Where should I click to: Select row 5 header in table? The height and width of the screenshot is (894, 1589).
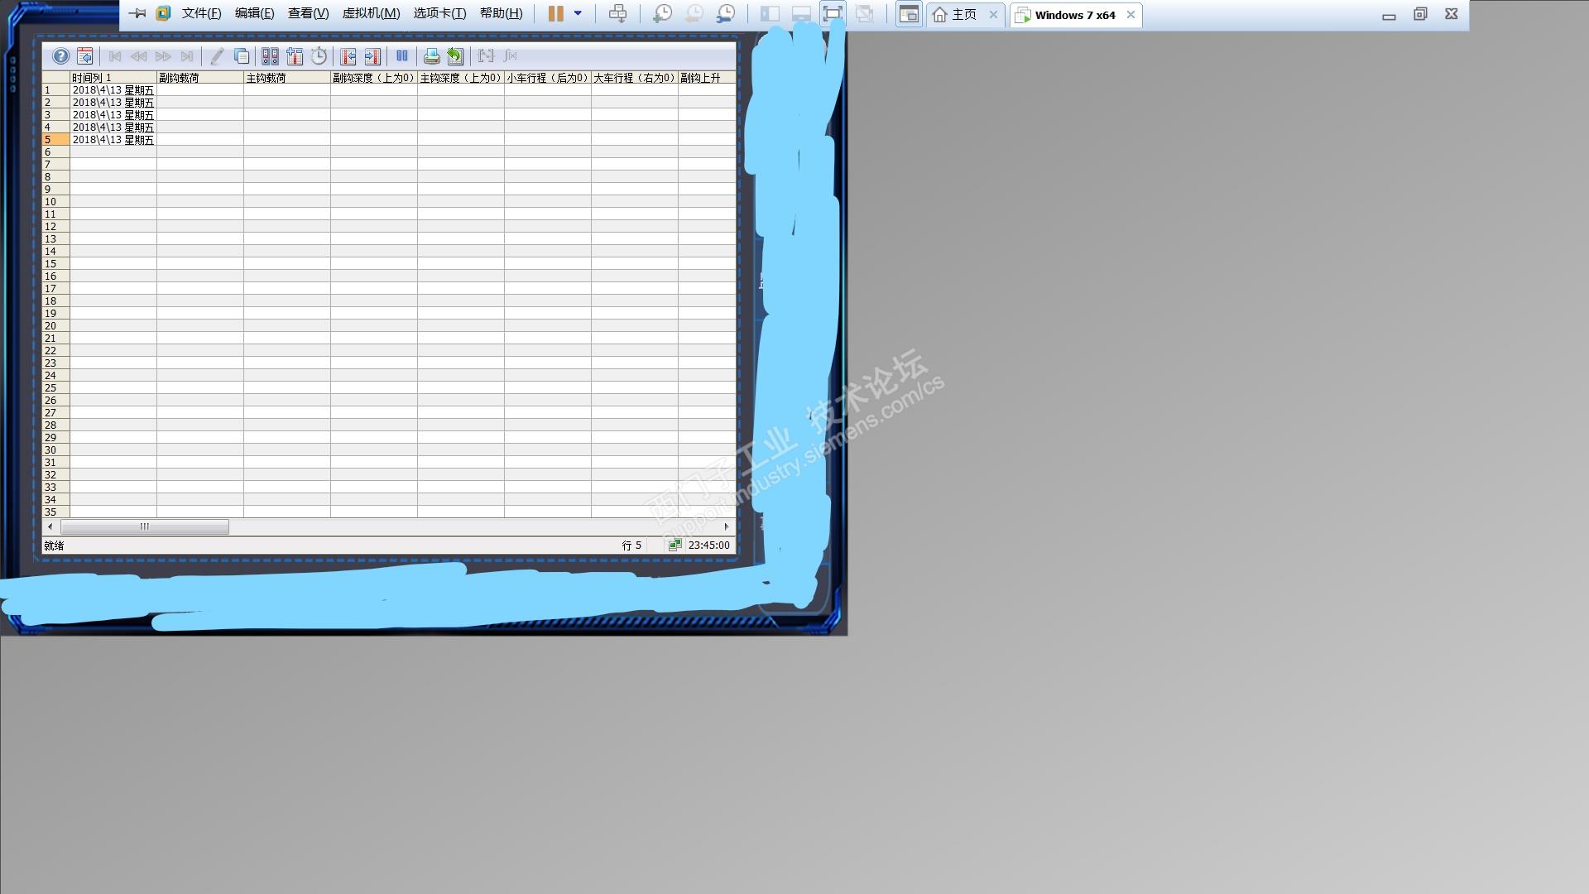(x=55, y=140)
